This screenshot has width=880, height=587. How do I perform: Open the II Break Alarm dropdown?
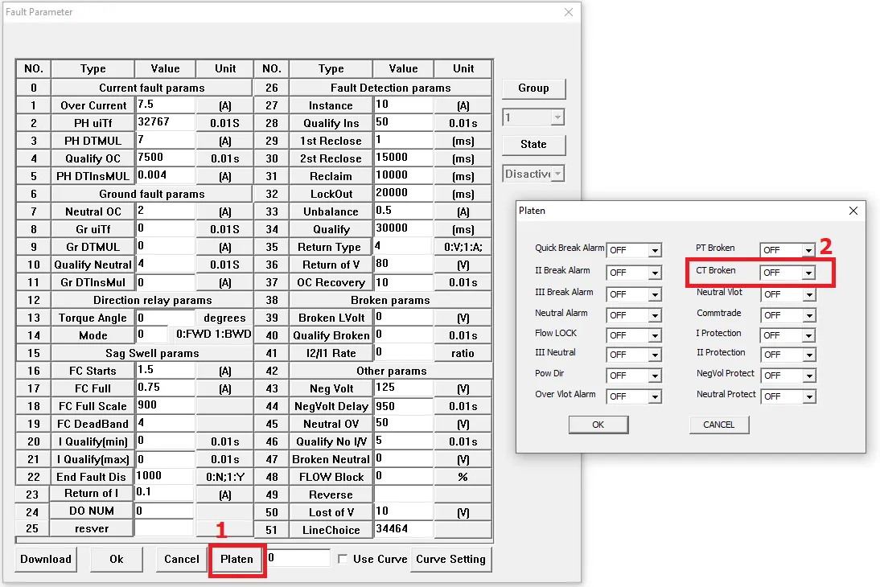[634, 272]
